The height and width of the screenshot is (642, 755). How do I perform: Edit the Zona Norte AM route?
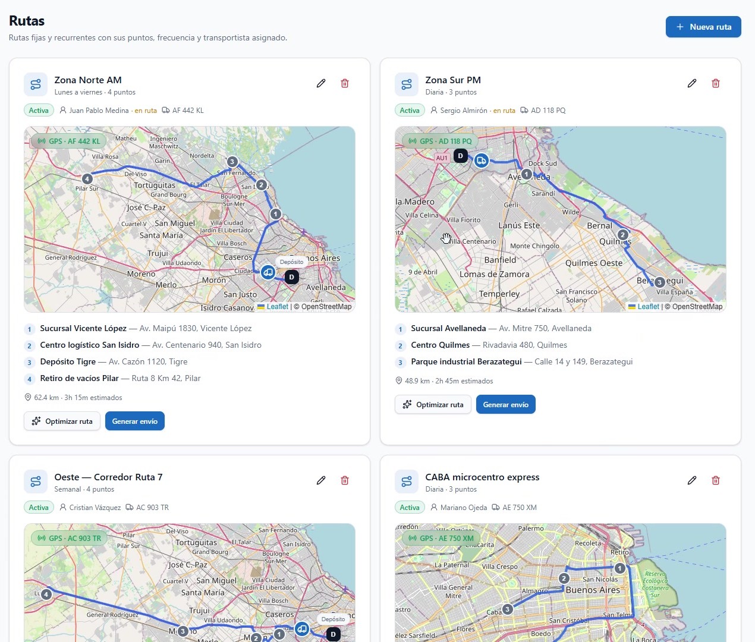pos(321,83)
